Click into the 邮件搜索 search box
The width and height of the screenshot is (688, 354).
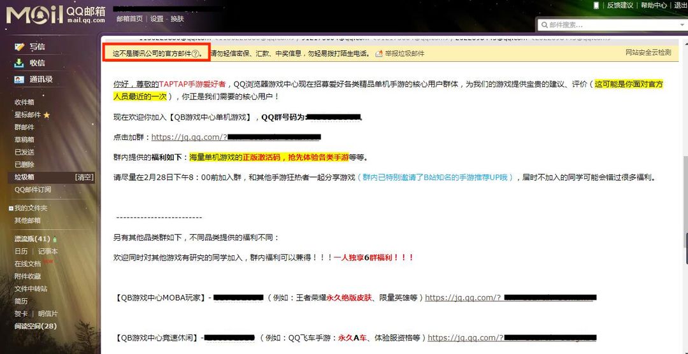click(x=612, y=25)
